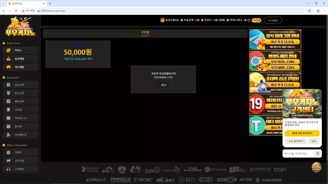Screen dimensions: 328x184
Task: Click the BTi provider logo
Action: point(187,180)
